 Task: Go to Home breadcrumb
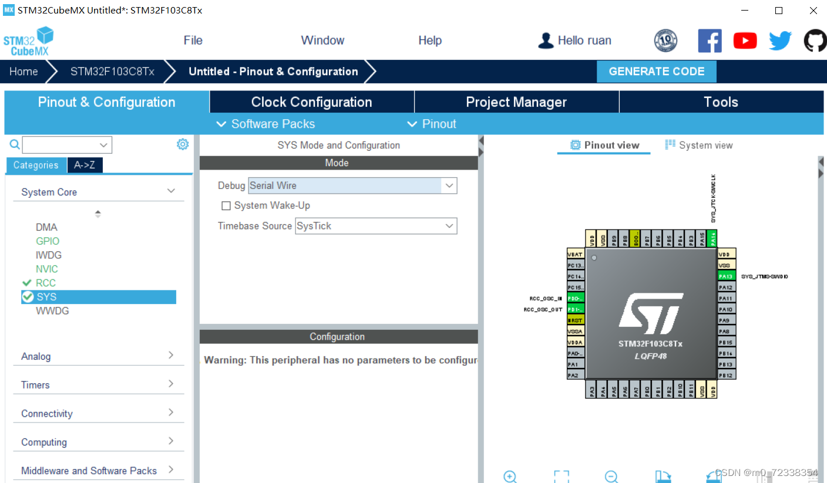coord(23,72)
